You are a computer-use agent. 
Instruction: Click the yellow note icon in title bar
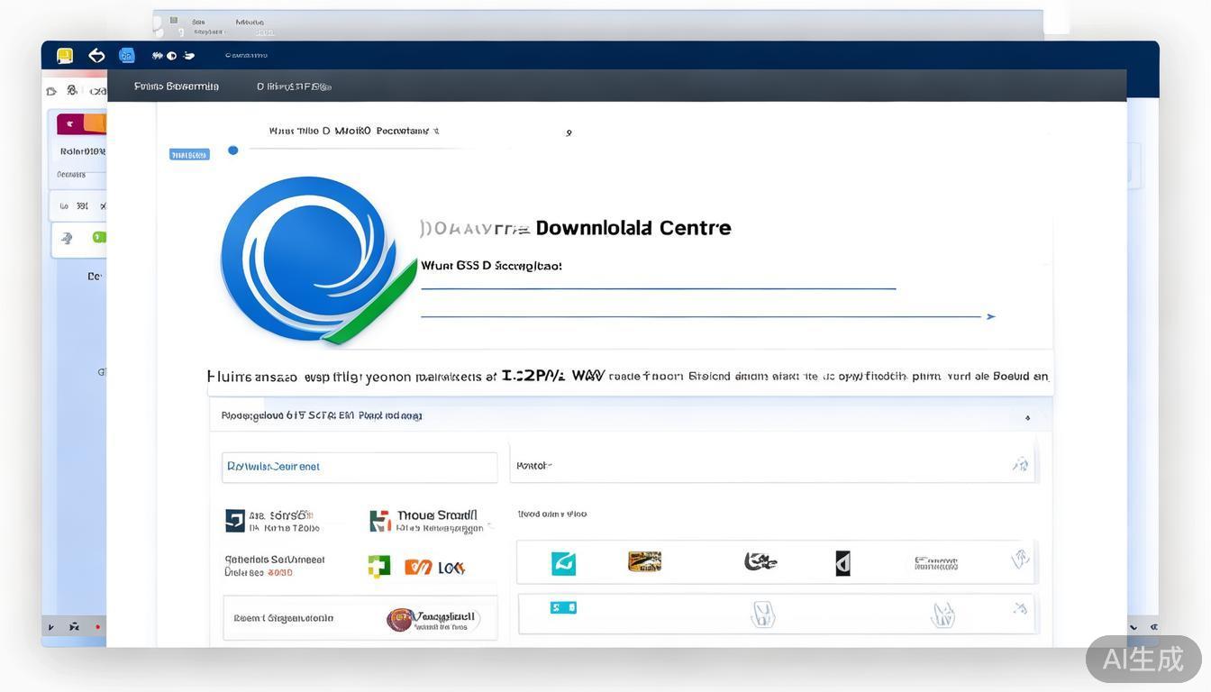tap(65, 56)
